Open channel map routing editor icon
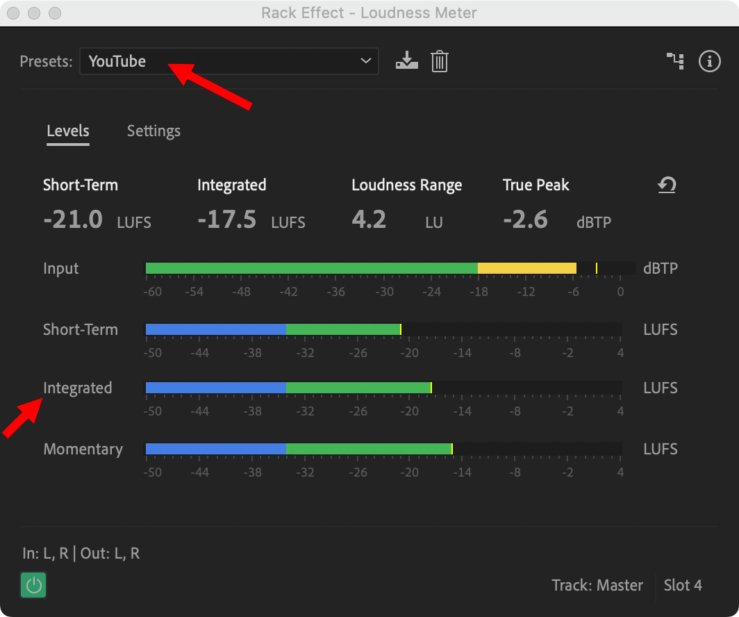 point(675,61)
